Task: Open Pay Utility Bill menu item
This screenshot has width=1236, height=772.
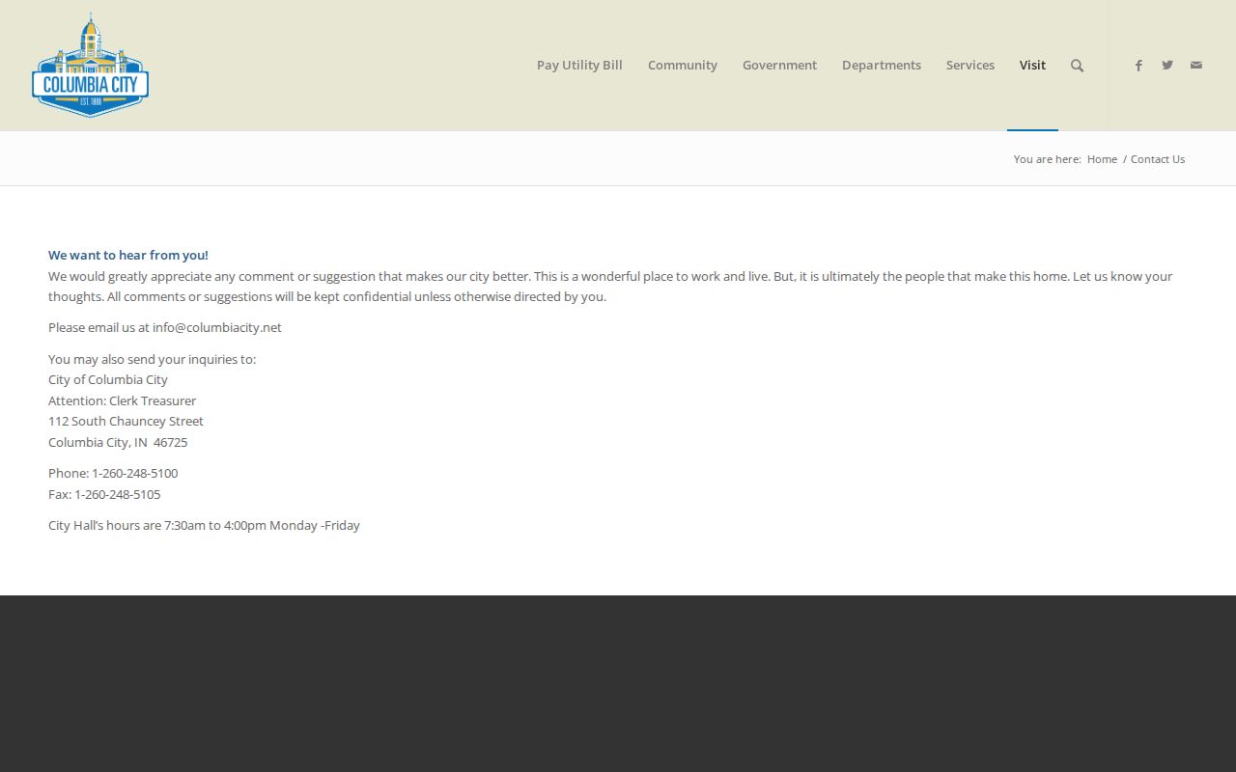Action: click(579, 65)
